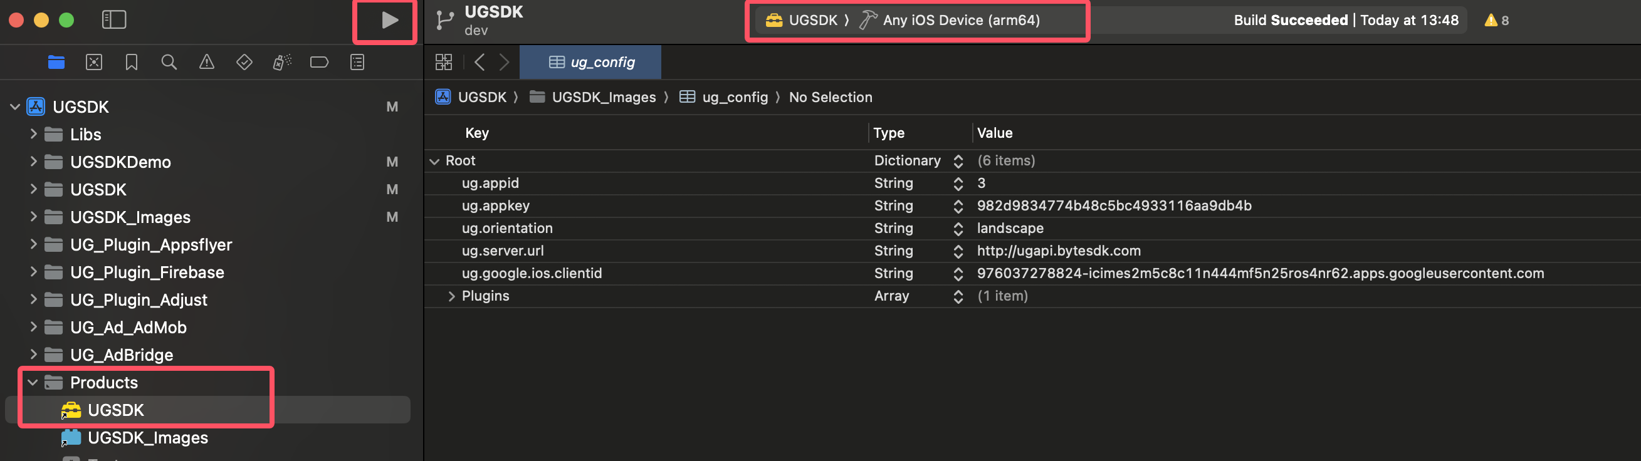Open the related items grid menu
1641x461 pixels.
coord(443,63)
